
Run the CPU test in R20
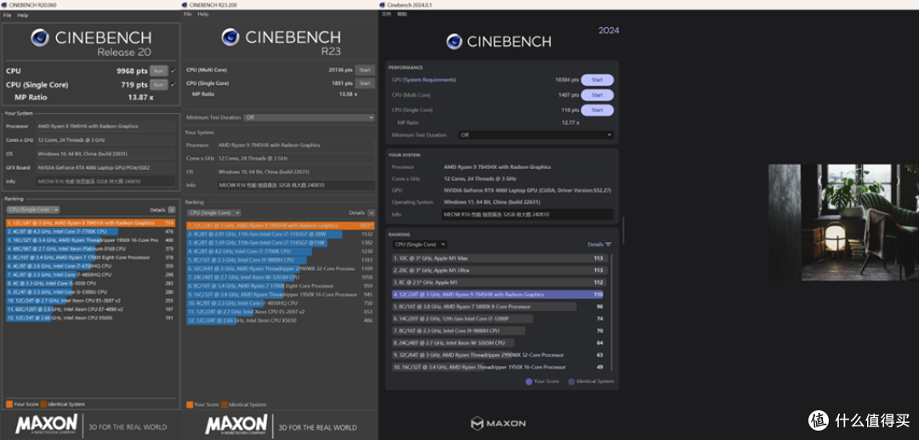pyautogui.click(x=158, y=71)
